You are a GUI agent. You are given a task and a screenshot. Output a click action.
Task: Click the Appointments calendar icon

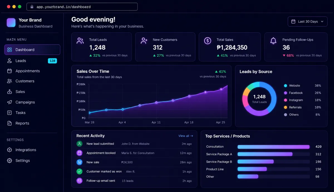pyautogui.click(x=9, y=71)
